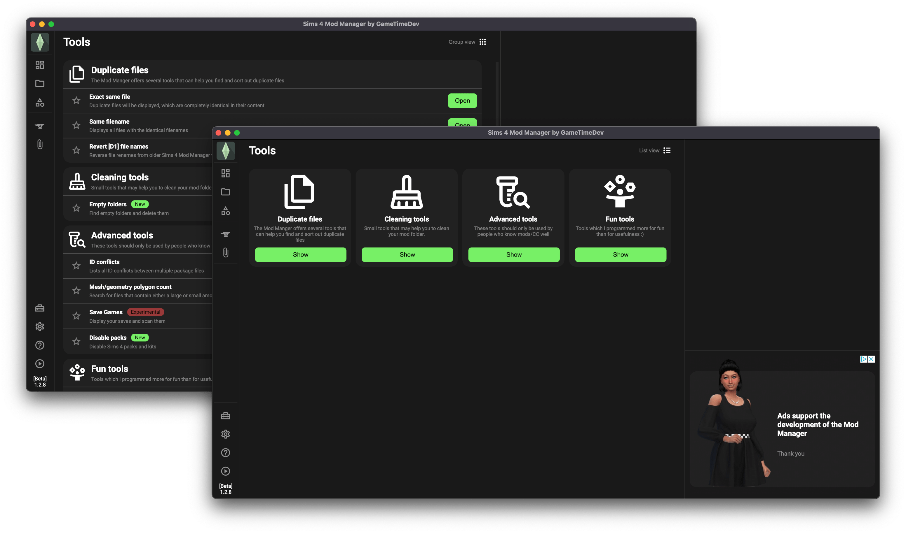Favorite the Save Games tool star

click(x=76, y=316)
